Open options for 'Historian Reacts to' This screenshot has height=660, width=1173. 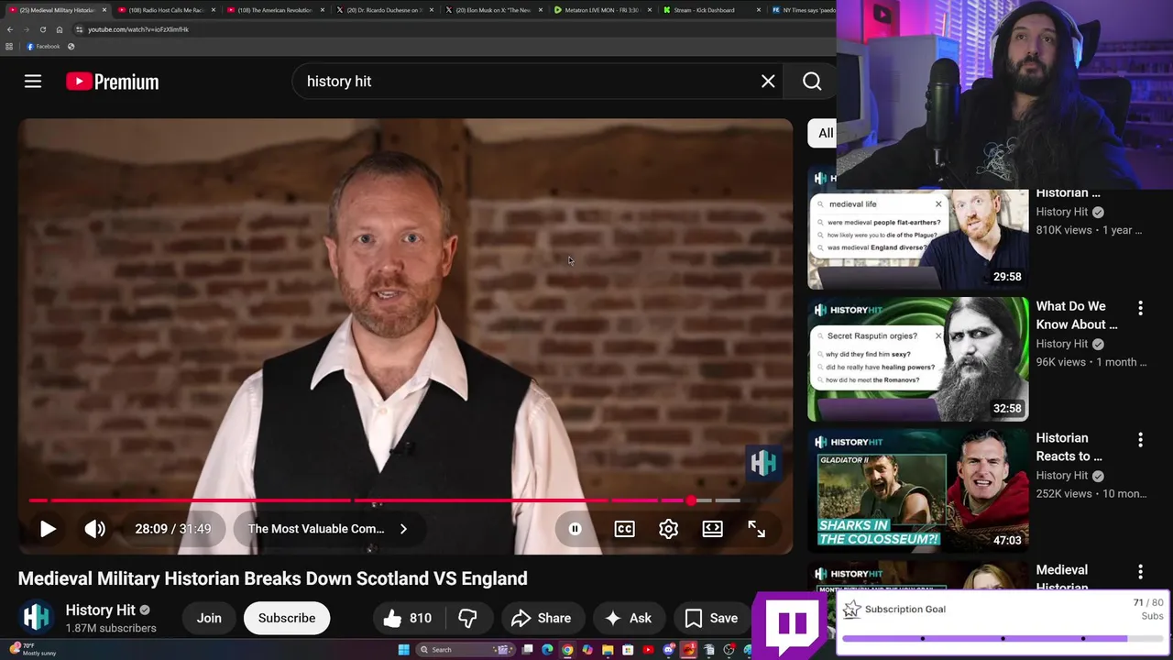[1140, 440]
